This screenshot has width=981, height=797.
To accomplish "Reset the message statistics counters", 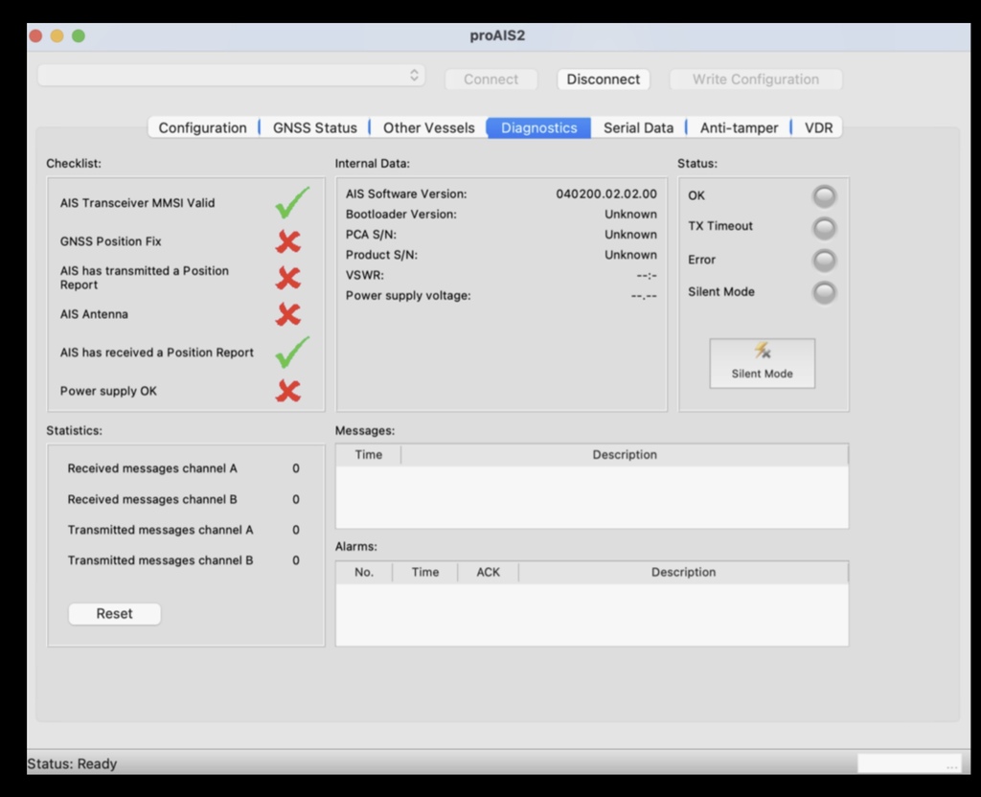I will pyautogui.click(x=115, y=614).
